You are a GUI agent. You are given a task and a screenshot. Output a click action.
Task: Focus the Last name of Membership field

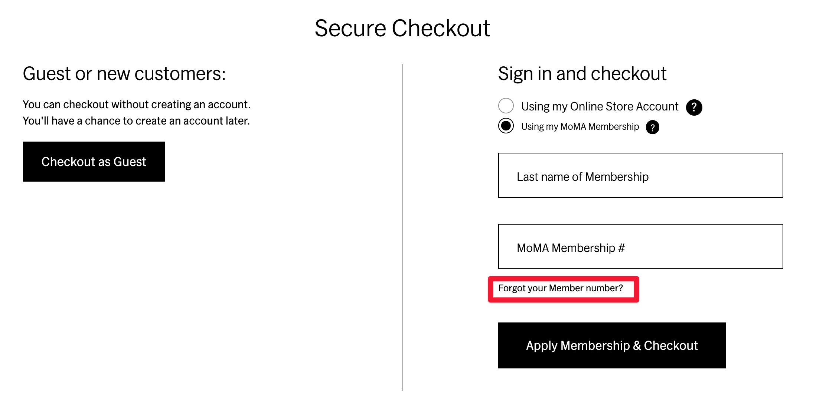tap(640, 175)
